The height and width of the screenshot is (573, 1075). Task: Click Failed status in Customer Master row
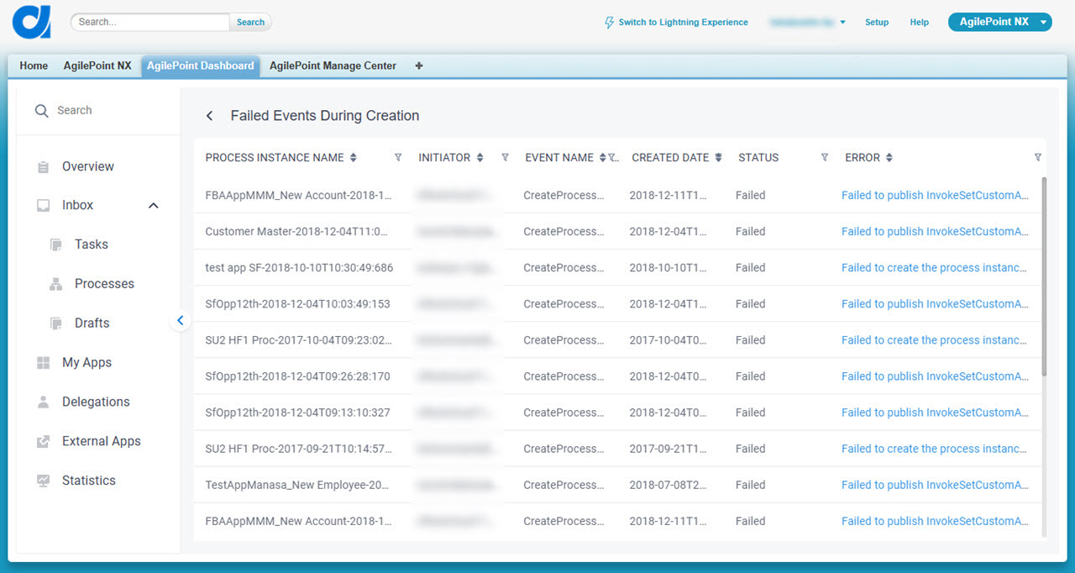(750, 232)
